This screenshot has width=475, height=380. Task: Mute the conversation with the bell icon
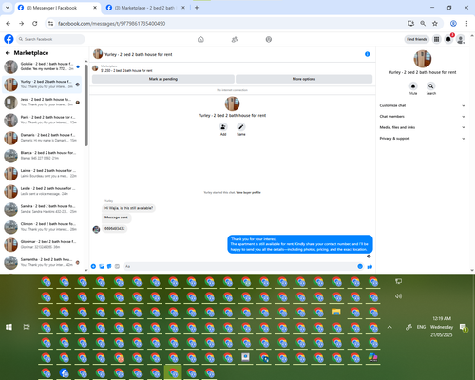(x=413, y=86)
